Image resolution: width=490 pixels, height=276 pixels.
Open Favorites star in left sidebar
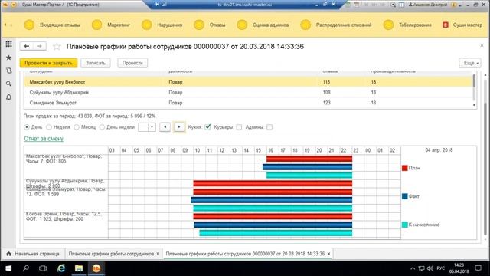[8, 58]
